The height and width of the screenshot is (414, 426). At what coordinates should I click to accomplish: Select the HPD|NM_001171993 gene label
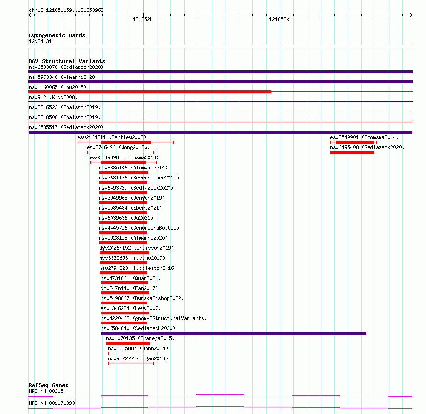tap(52, 403)
